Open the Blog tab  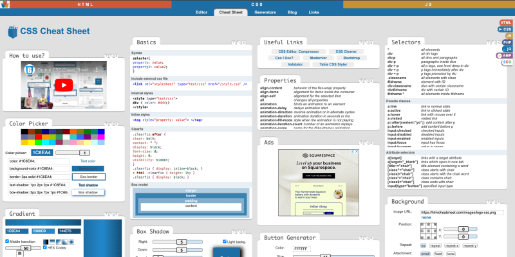292,12
